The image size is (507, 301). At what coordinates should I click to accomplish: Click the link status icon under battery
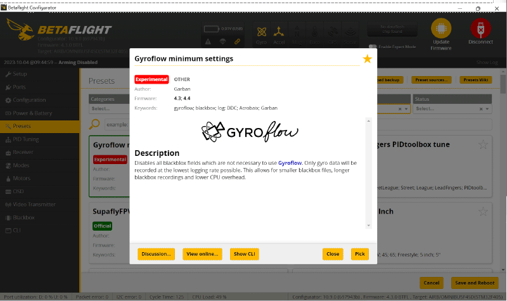[x=237, y=42]
